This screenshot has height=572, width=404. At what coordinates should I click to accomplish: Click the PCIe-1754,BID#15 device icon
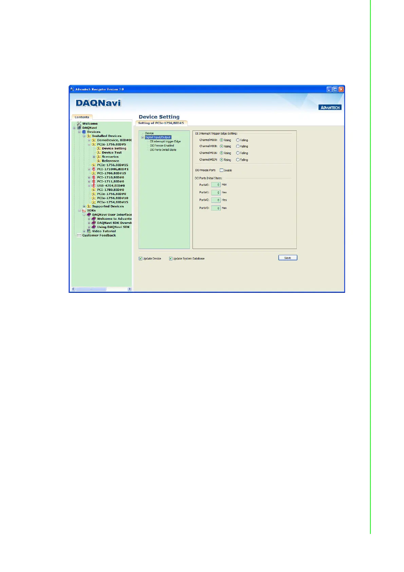coord(94,202)
